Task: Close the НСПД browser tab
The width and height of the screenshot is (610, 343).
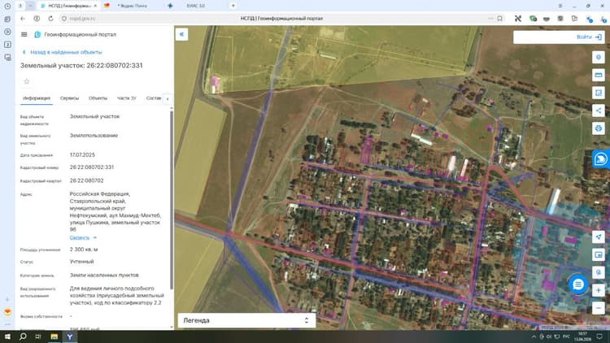Action: pyautogui.click(x=95, y=6)
